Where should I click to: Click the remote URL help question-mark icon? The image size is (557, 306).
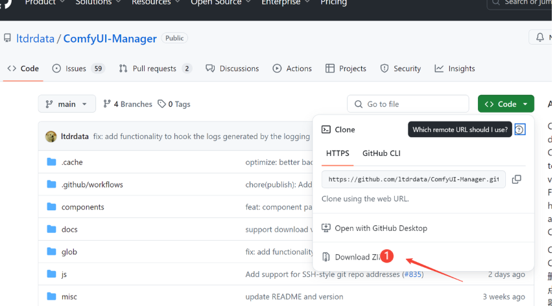coord(519,130)
